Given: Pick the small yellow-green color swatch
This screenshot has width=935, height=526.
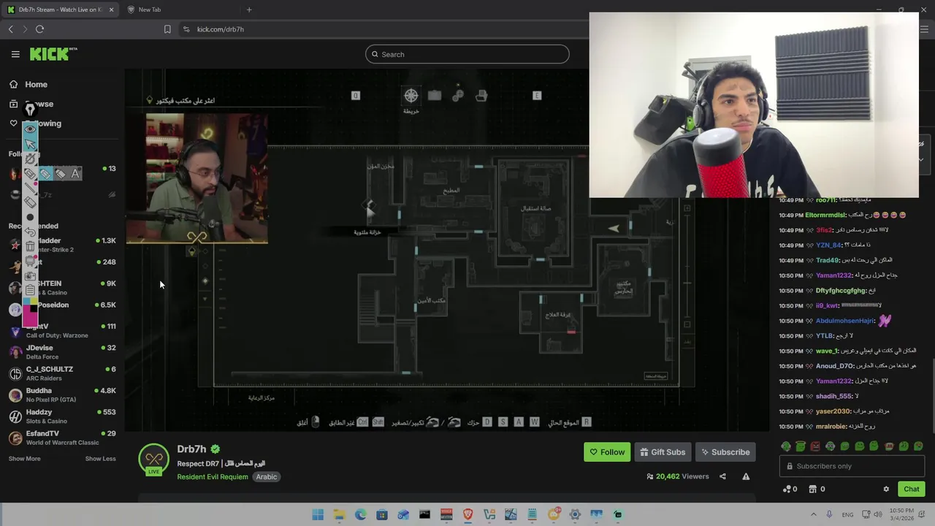Looking at the screenshot, I should (x=34, y=301).
